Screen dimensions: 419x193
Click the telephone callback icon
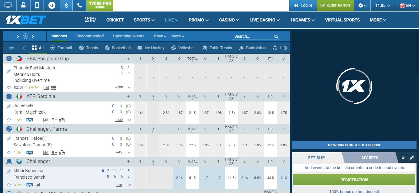[x=79, y=5]
